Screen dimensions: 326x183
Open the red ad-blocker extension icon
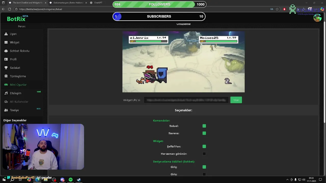coord(284,9)
